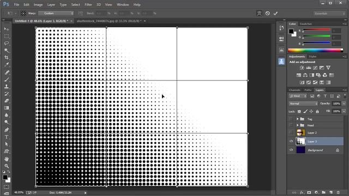The image size is (349, 196).
Task: Show the Head group visibility box
Action: 291,125
